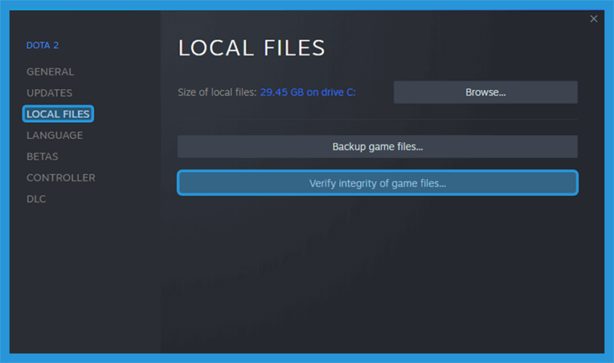Click the 'Size of local files:' label
This screenshot has height=363, width=614.
click(x=217, y=92)
